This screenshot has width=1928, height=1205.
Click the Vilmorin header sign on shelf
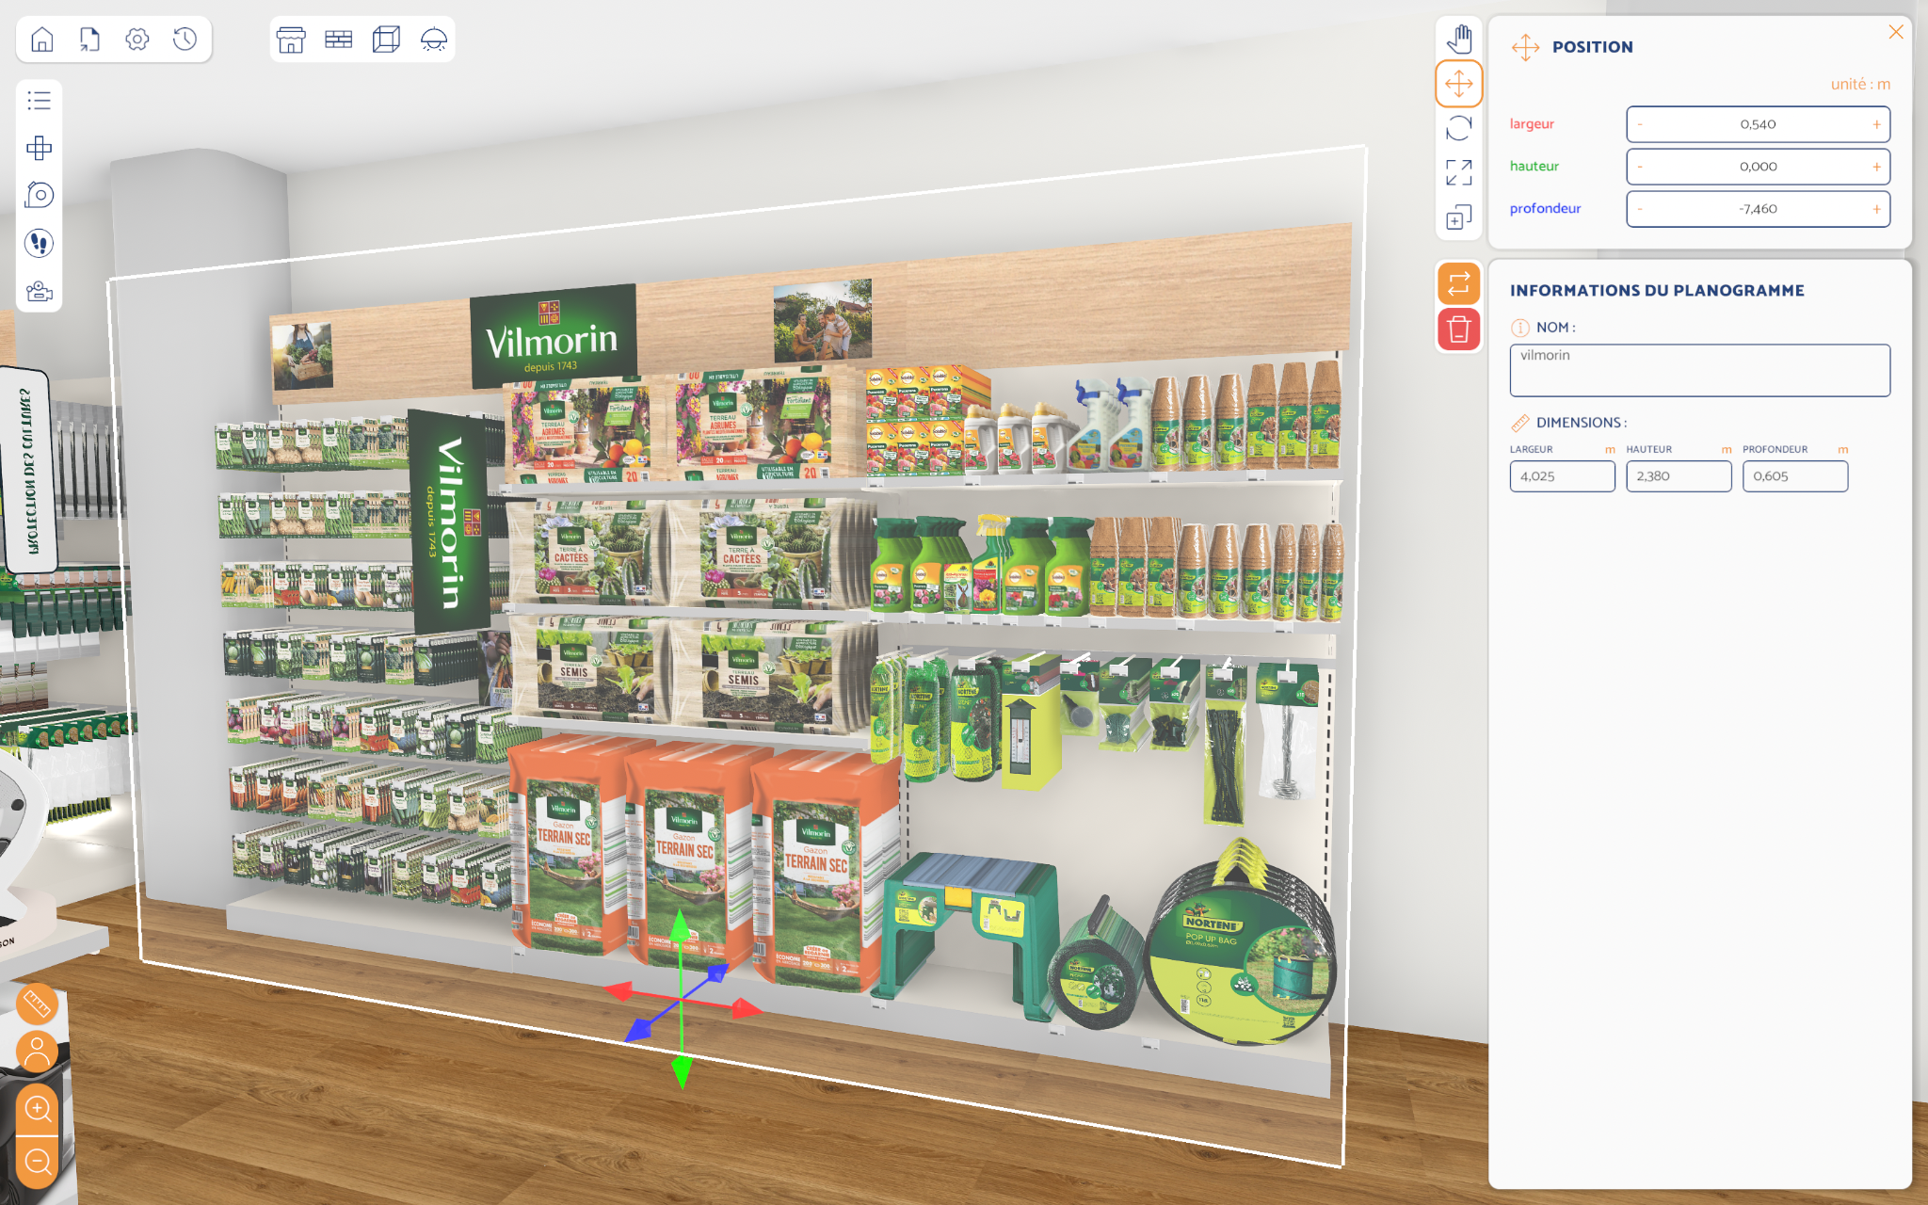coord(553,336)
